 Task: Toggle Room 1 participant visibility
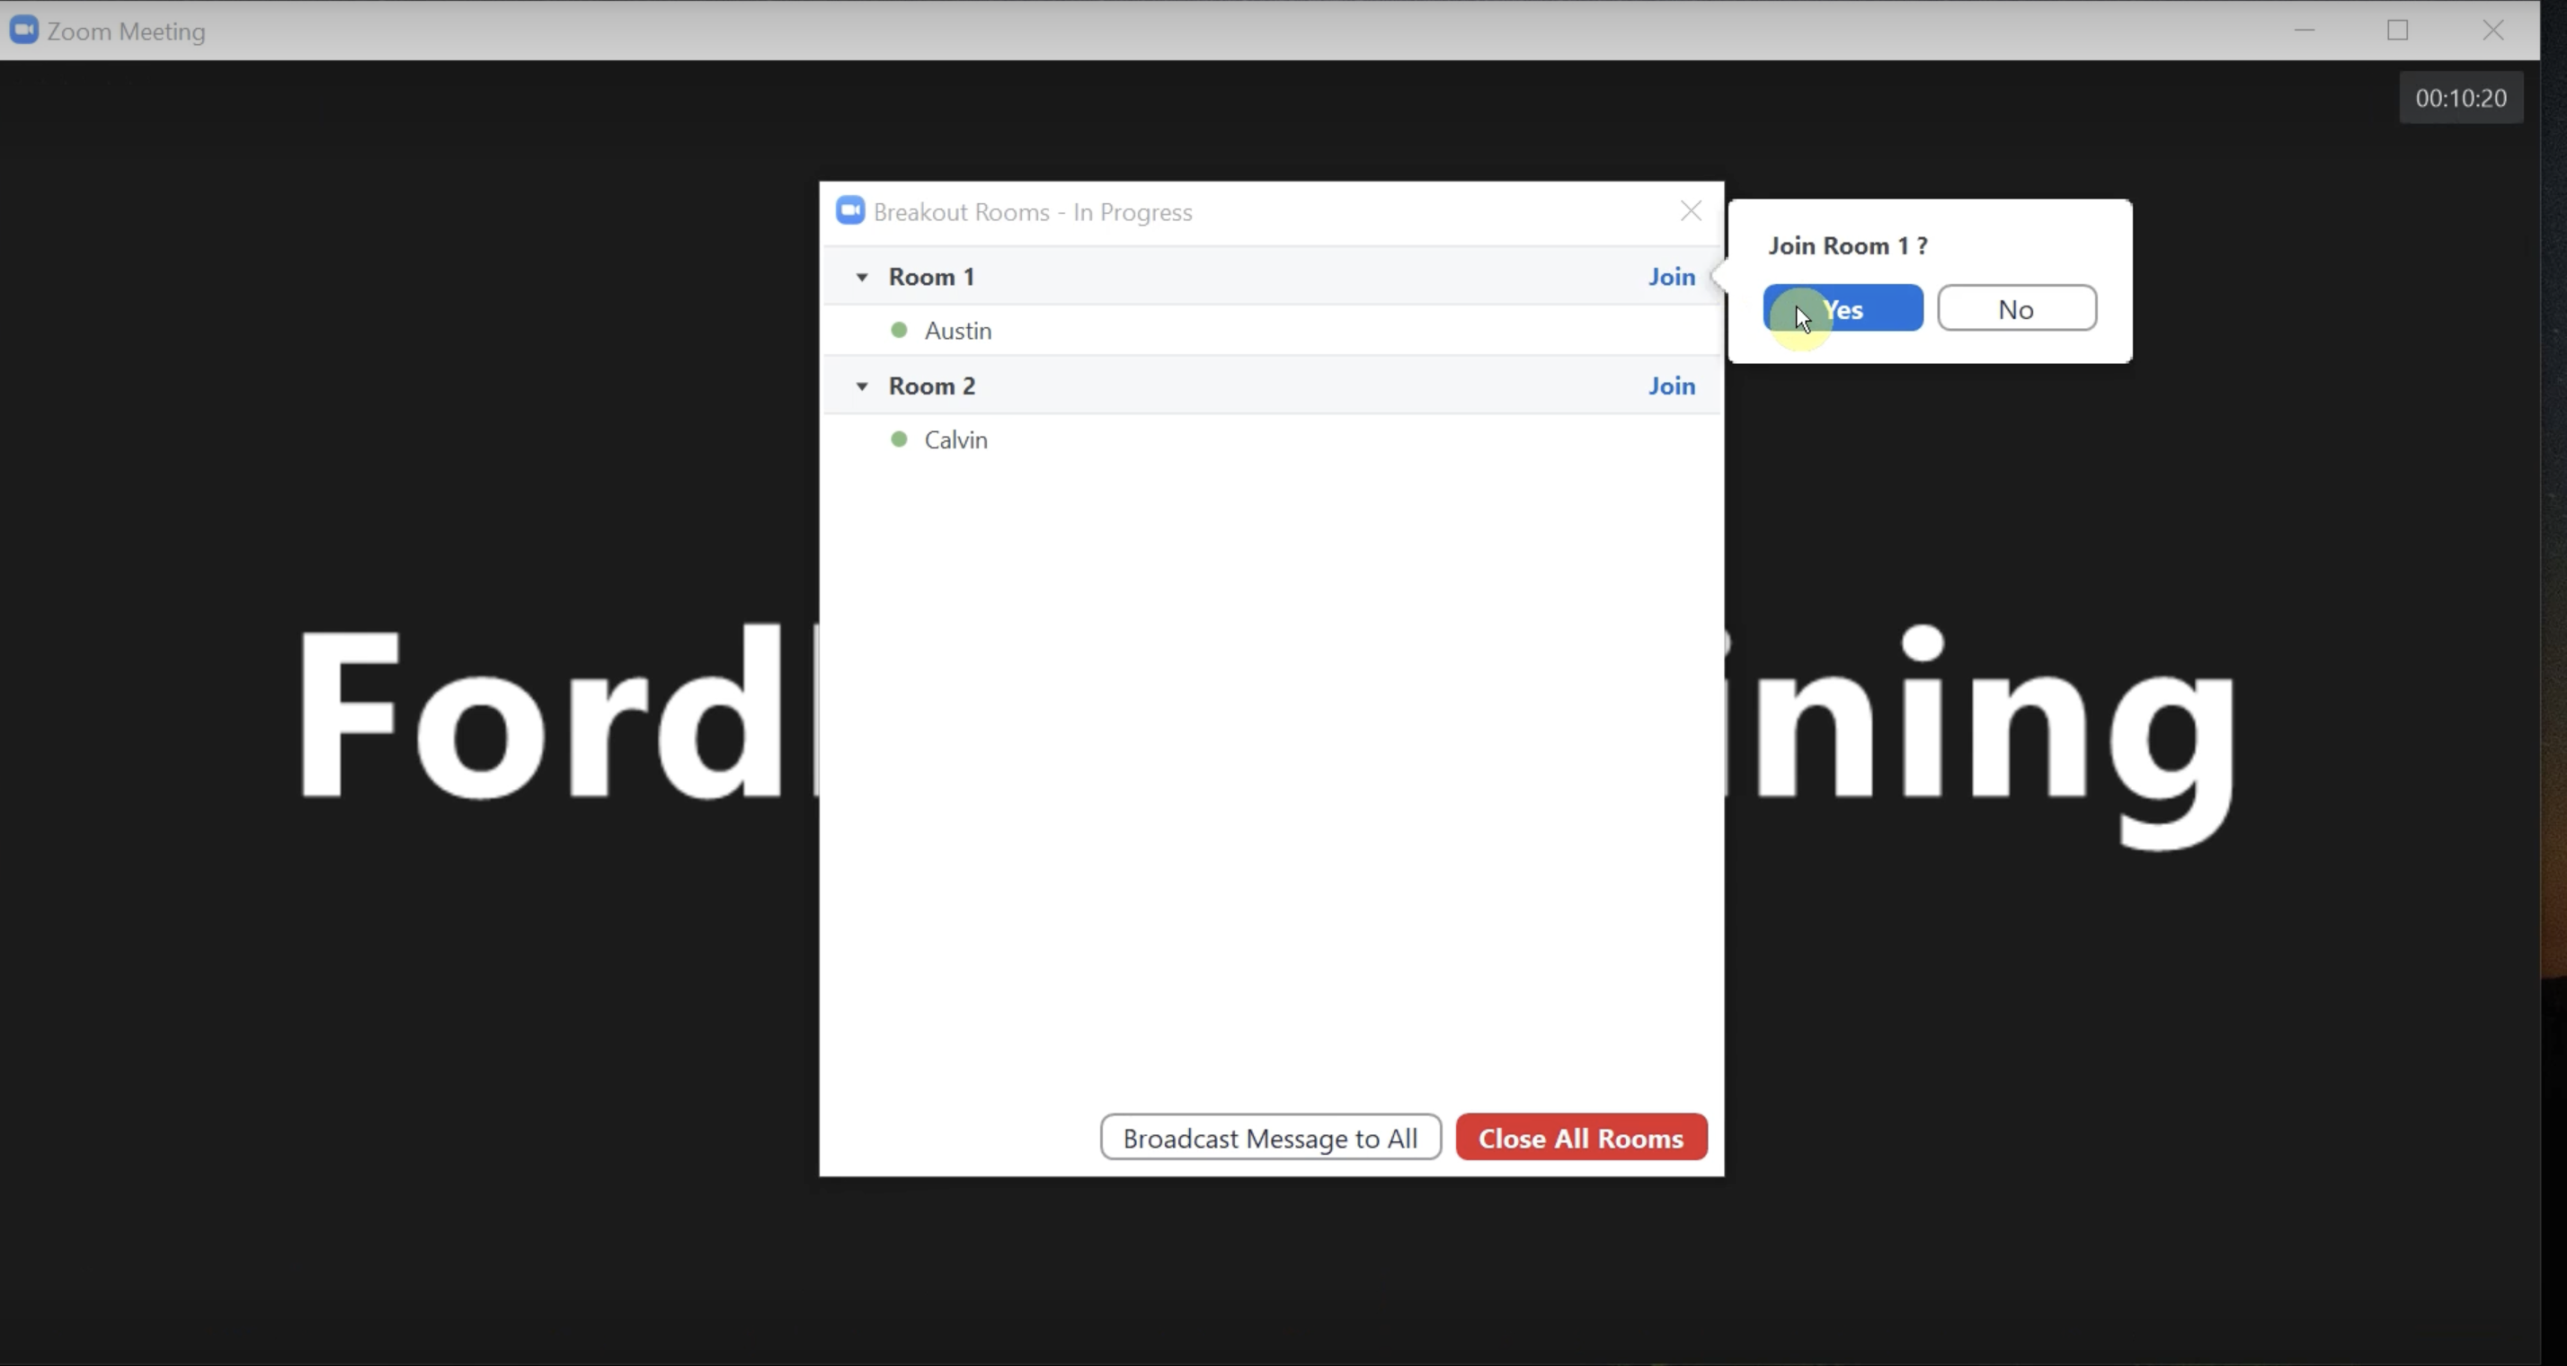click(861, 277)
